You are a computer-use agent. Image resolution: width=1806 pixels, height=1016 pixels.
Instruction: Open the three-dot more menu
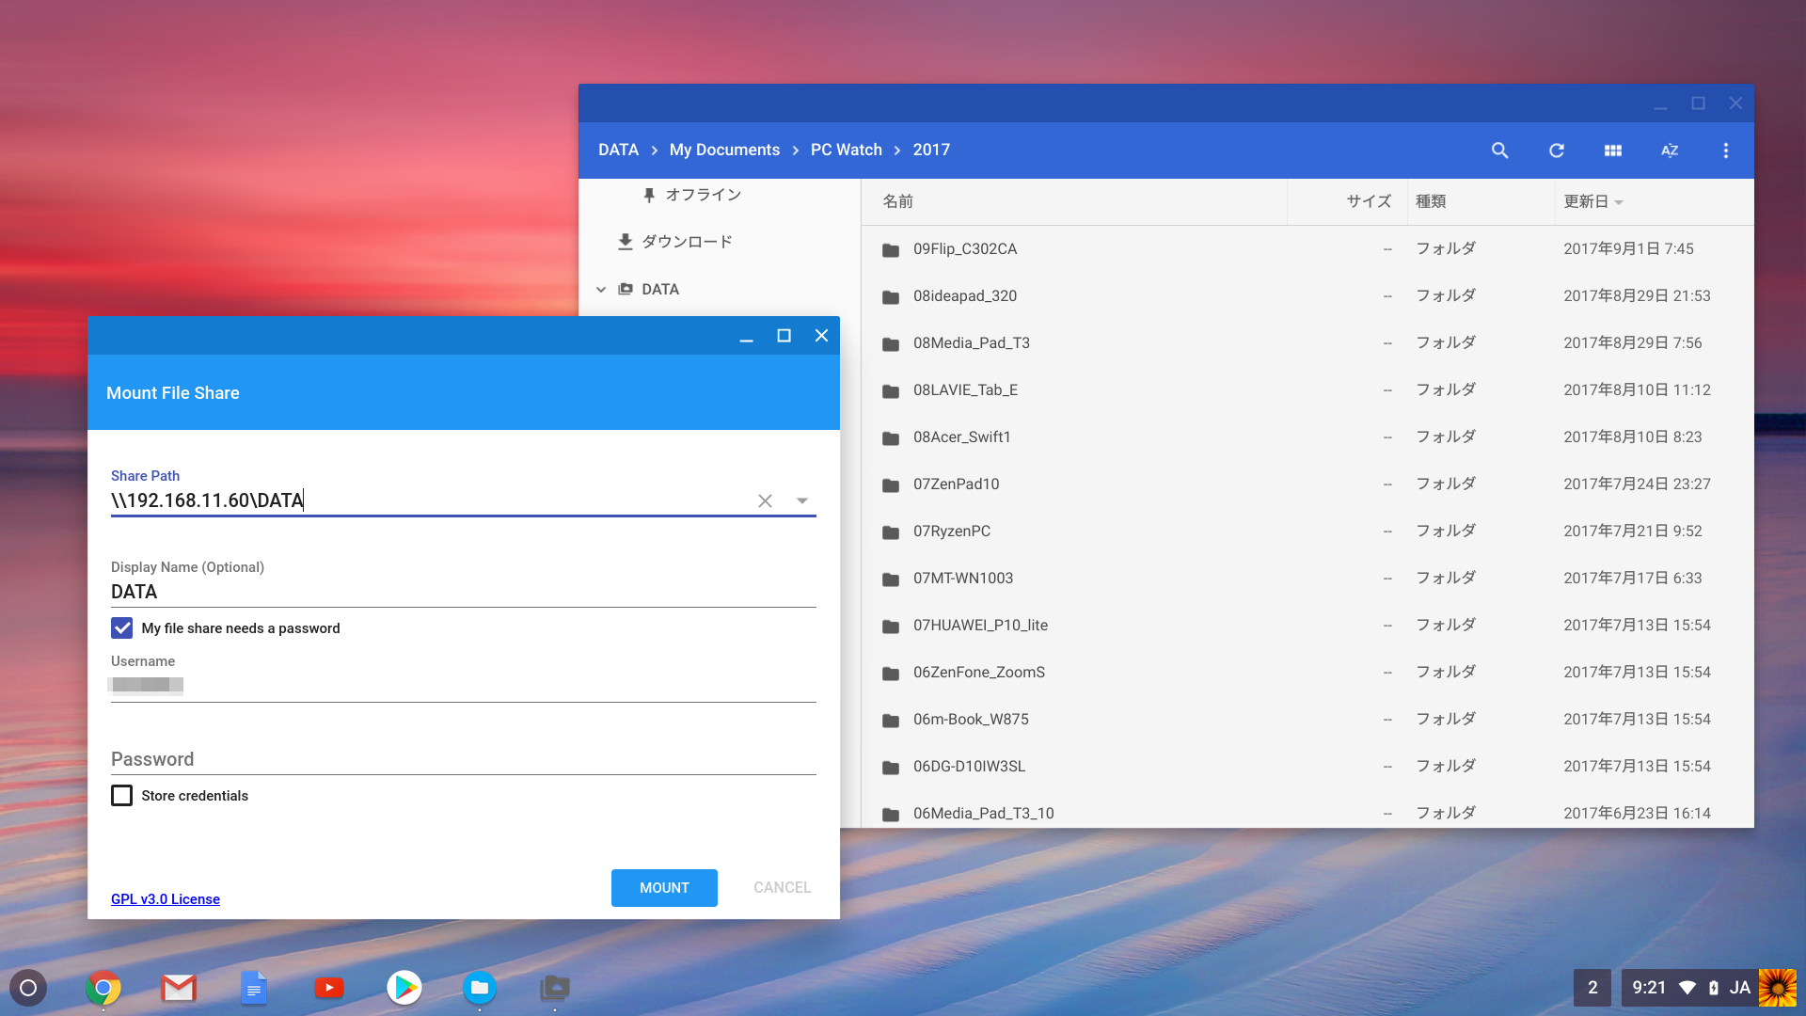pyautogui.click(x=1725, y=151)
